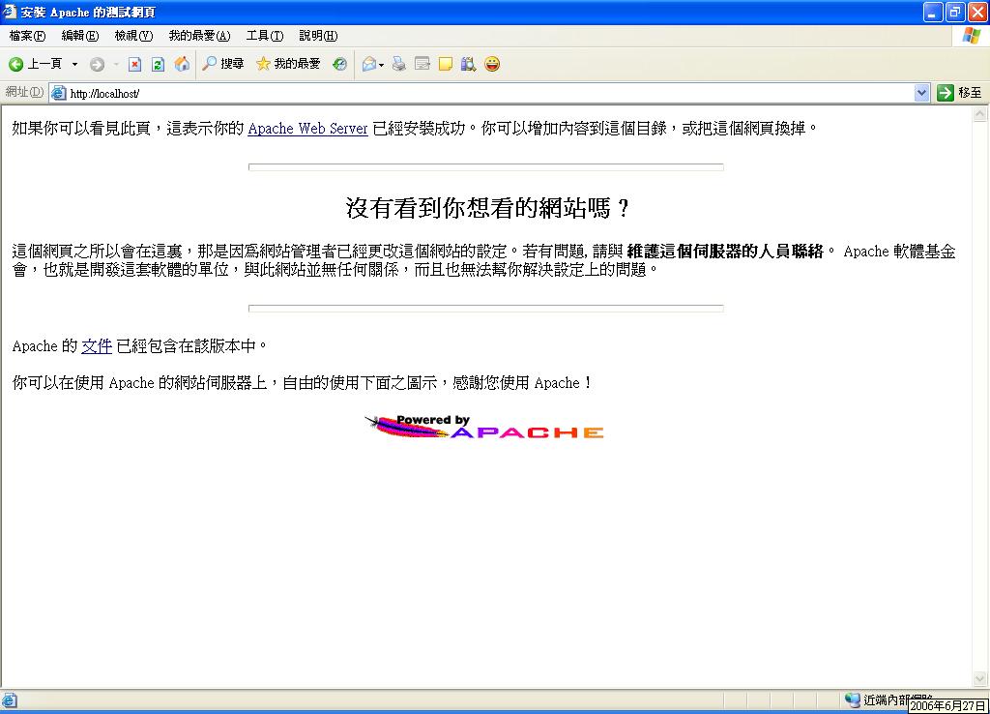This screenshot has width=990, height=714.
Task: Open the 工具(T) menu
Action: click(x=265, y=36)
